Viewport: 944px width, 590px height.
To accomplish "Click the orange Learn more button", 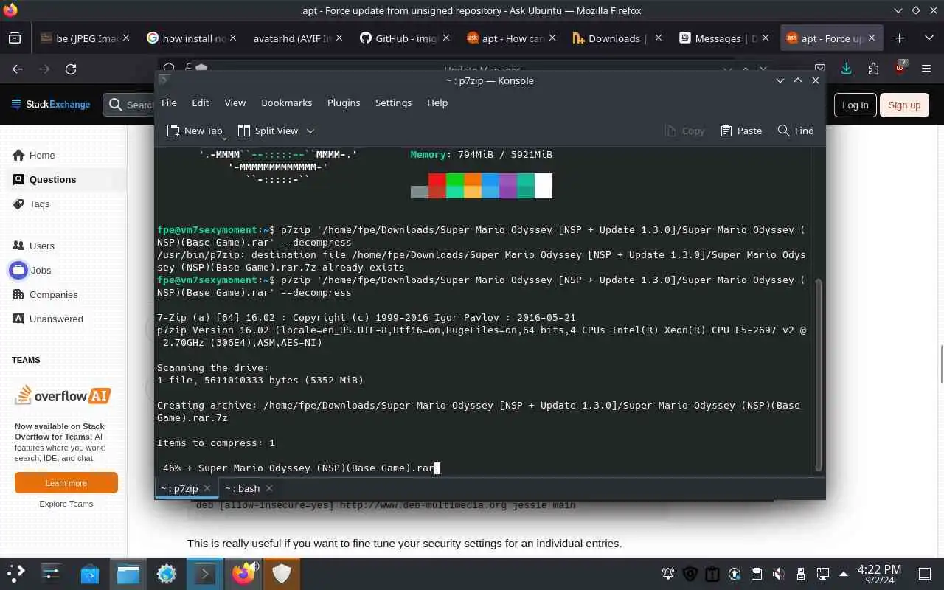I will [x=66, y=483].
